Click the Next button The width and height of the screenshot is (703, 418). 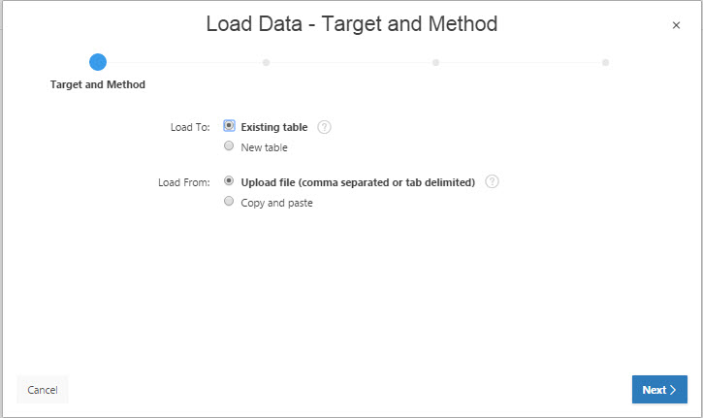pos(659,390)
